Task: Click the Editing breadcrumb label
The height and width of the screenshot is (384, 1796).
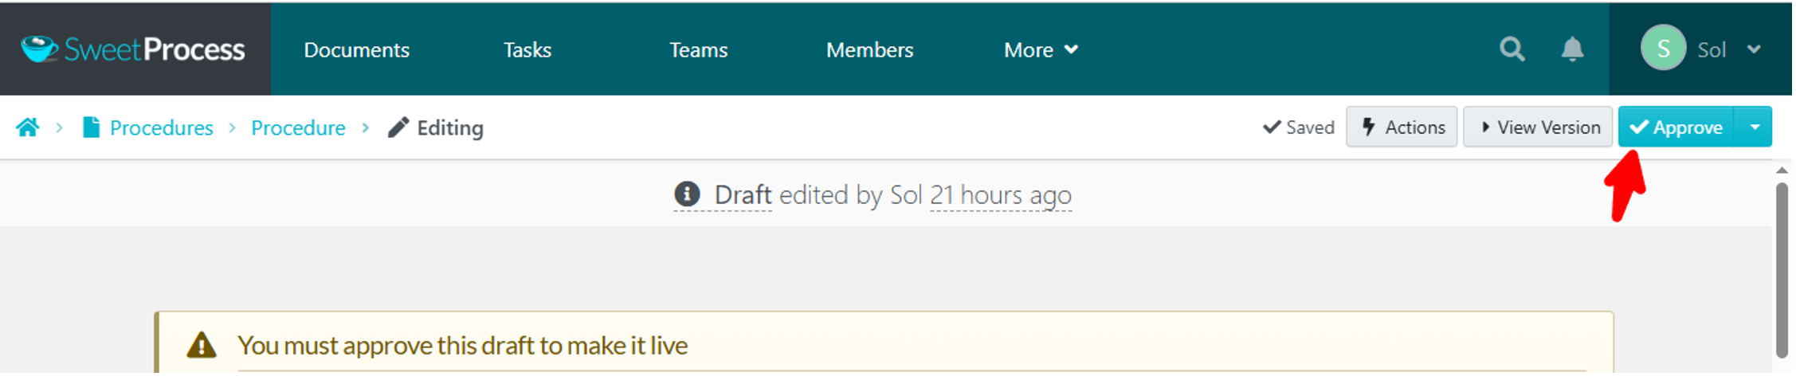Action: pyautogui.click(x=450, y=127)
